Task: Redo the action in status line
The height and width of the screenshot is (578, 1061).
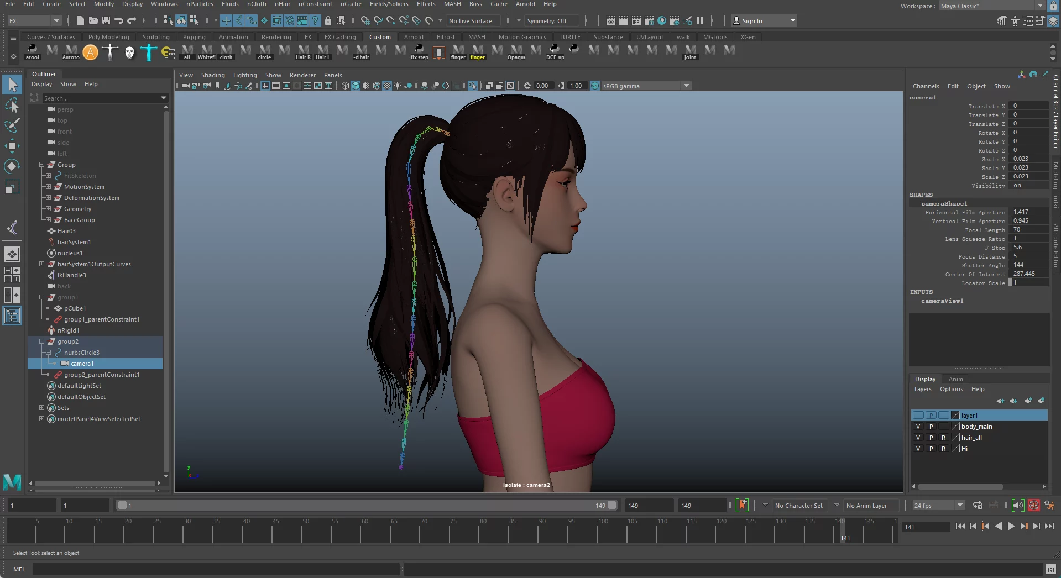Action: tap(132, 20)
